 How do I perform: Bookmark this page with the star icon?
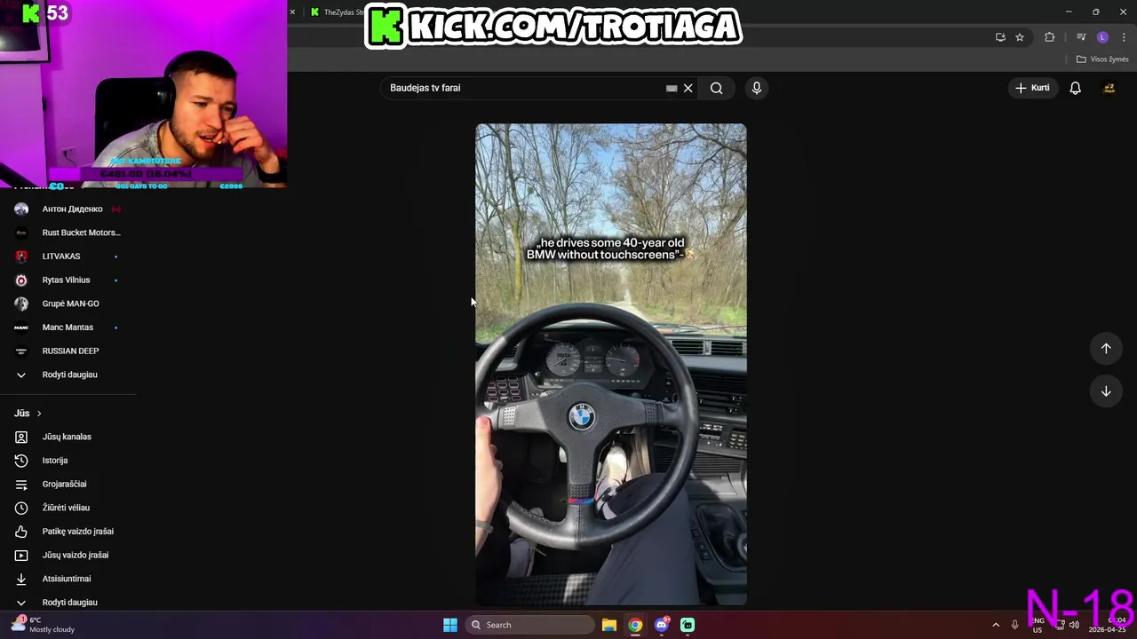tap(1020, 37)
